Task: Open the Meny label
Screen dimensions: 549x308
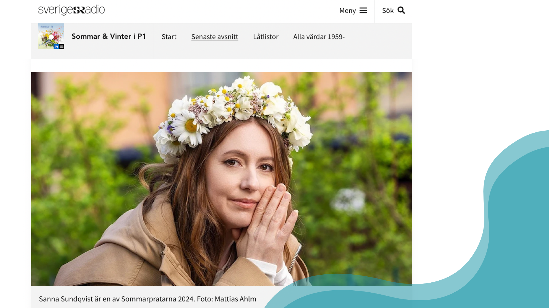Action: point(347,11)
